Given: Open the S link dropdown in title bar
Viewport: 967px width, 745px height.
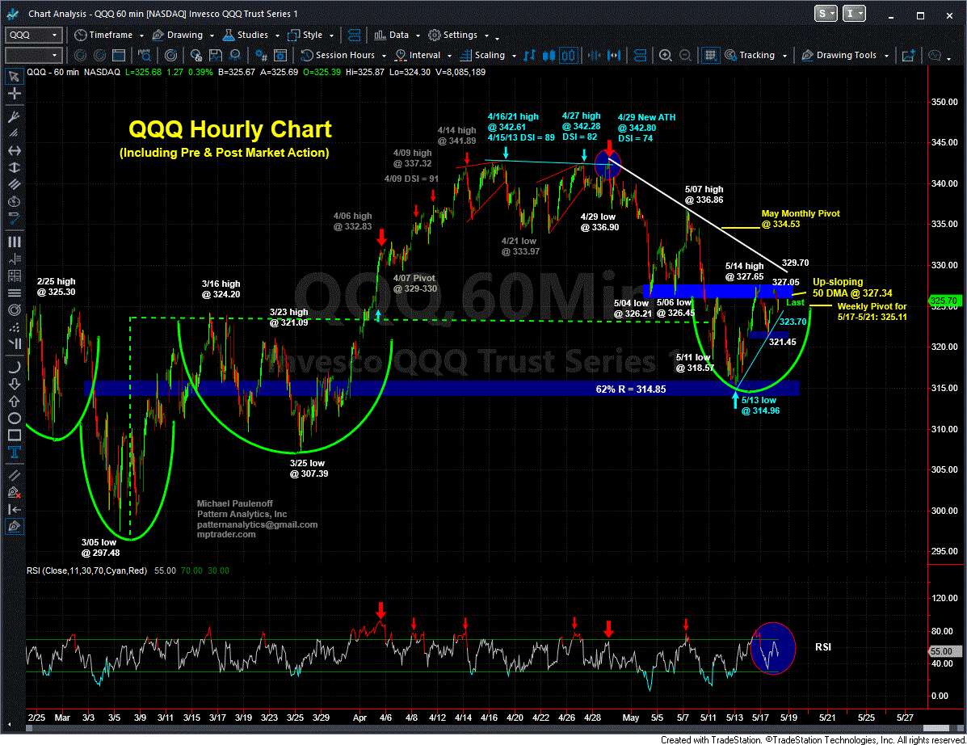Looking at the screenshot, I should (825, 14).
